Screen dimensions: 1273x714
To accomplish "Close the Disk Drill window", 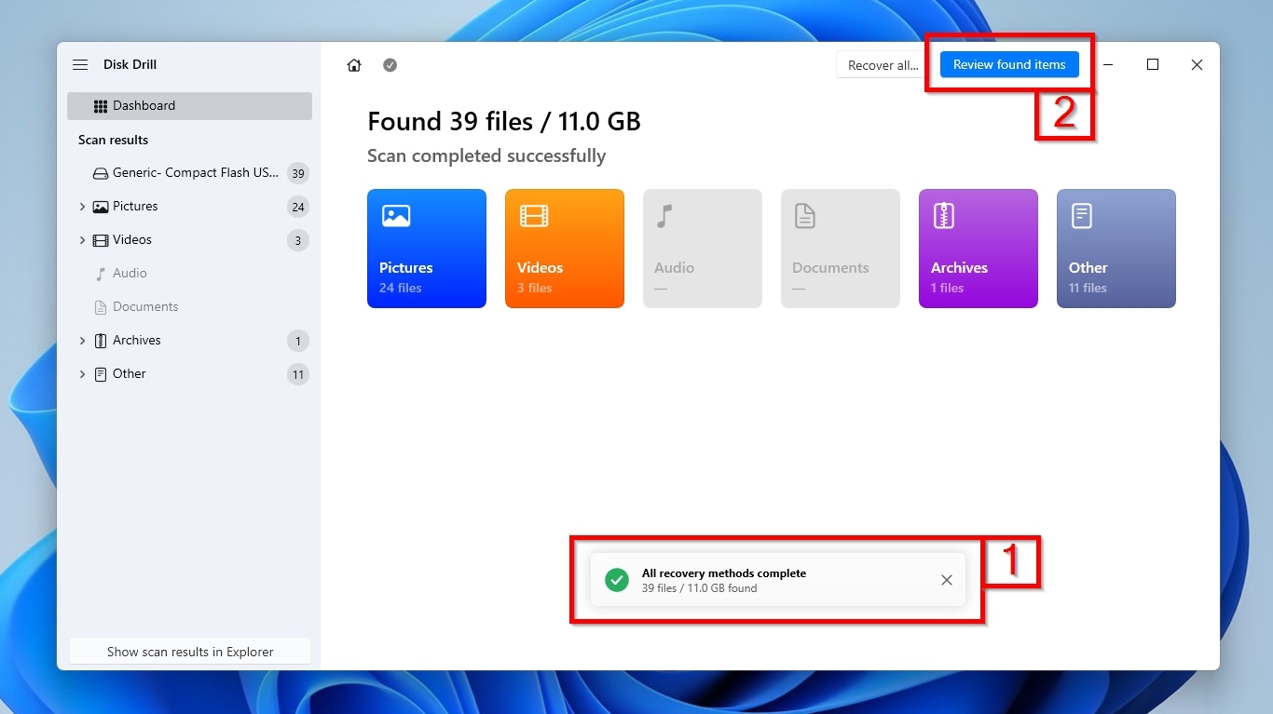I will (1198, 65).
